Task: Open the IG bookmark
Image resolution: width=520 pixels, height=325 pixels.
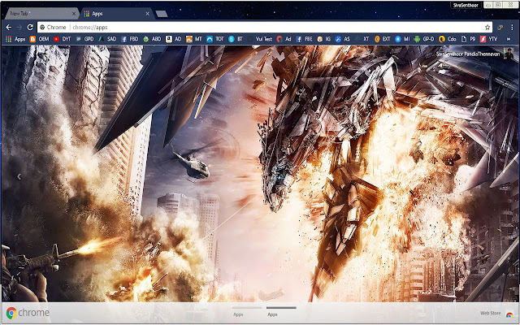Action: (324, 39)
